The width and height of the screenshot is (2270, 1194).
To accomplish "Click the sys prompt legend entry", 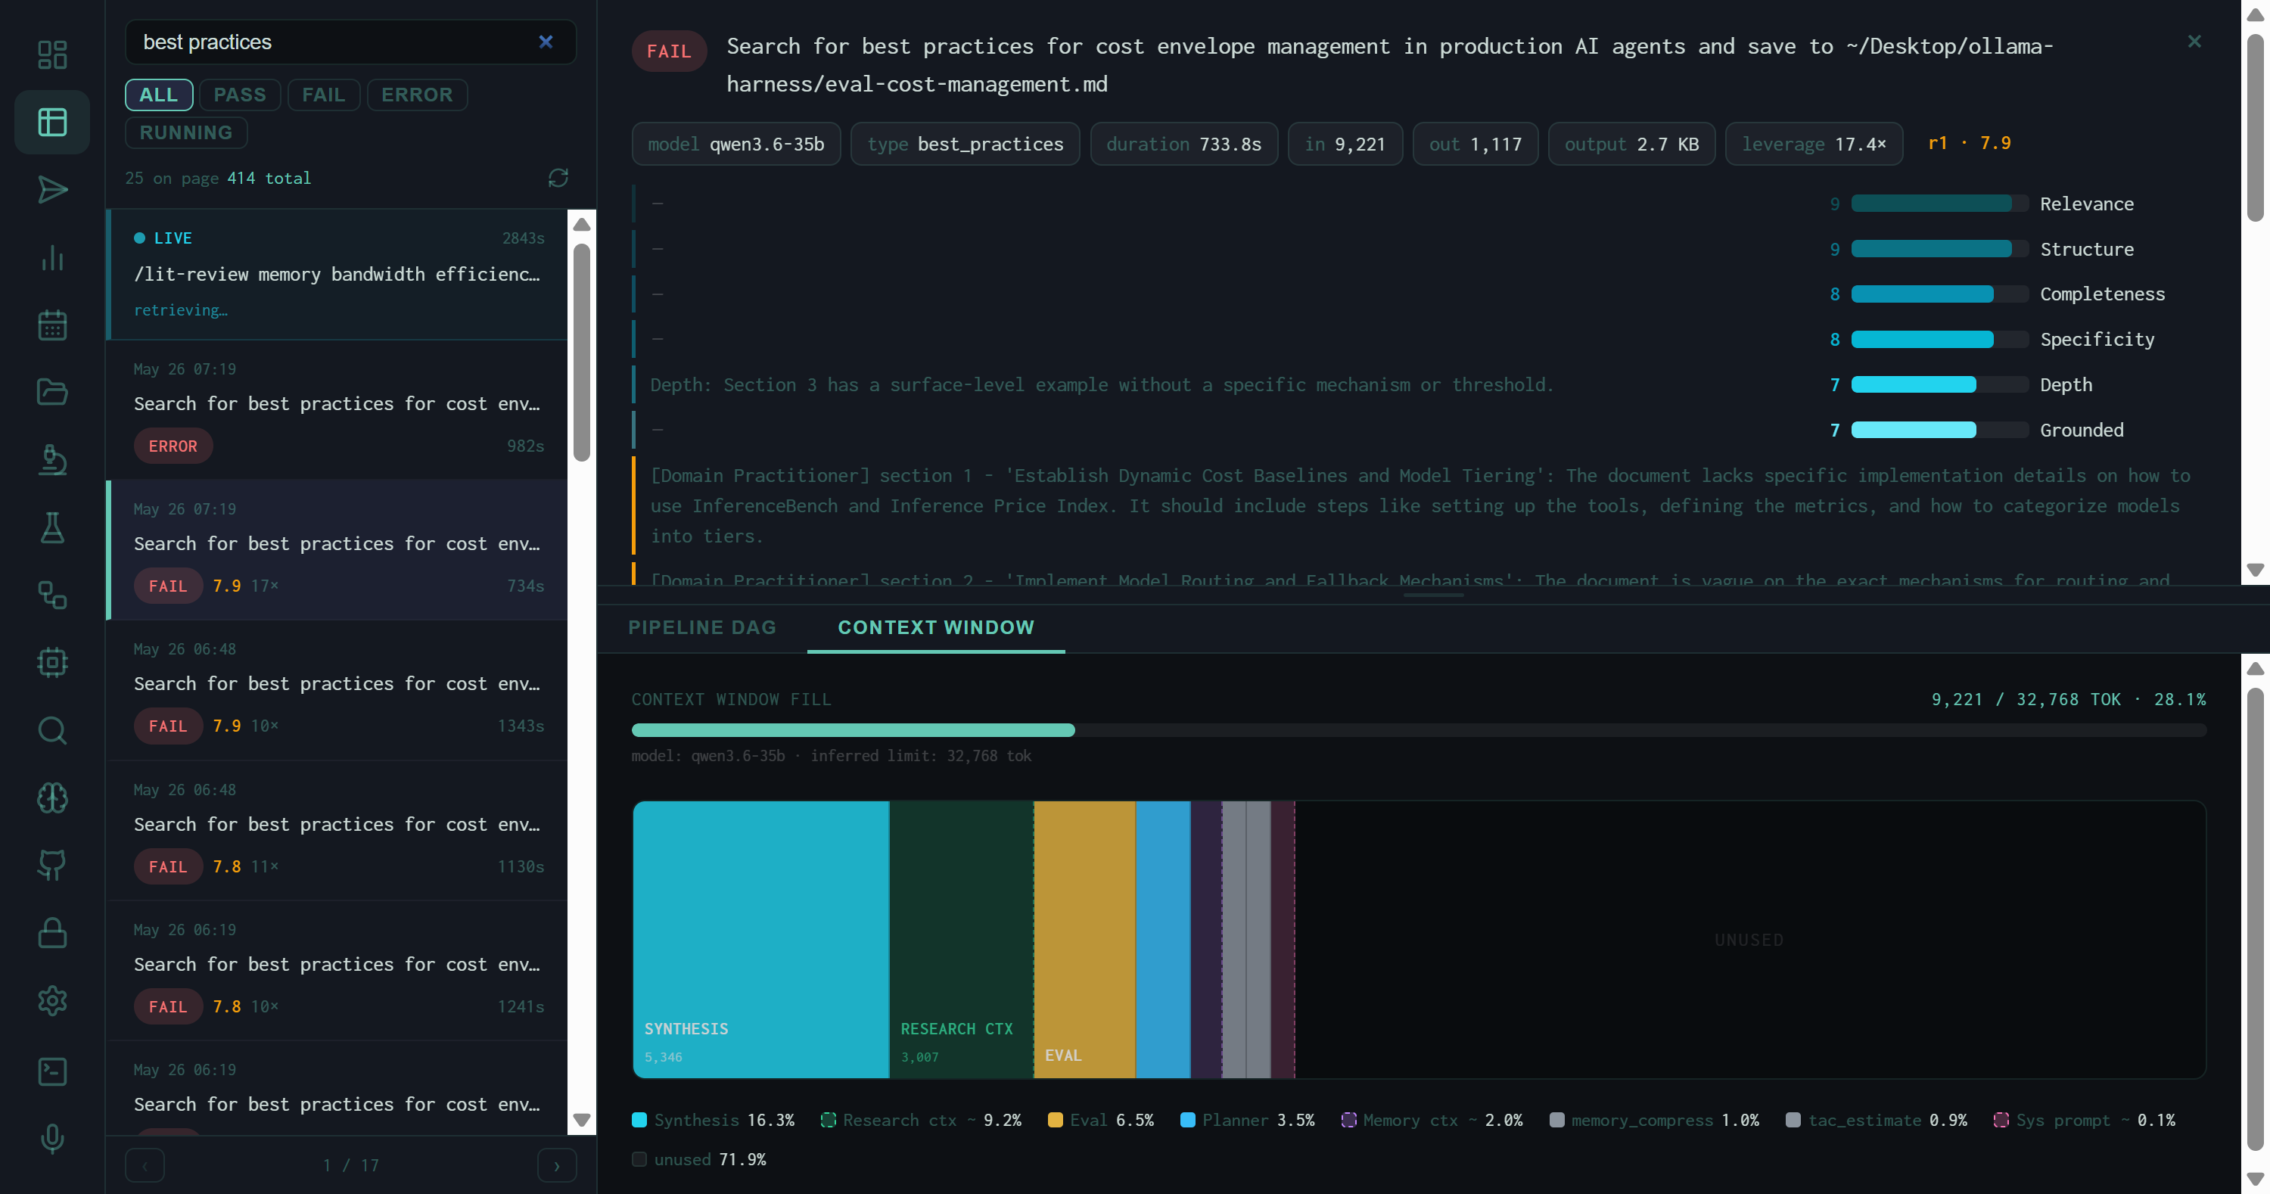I will 2084,1120.
